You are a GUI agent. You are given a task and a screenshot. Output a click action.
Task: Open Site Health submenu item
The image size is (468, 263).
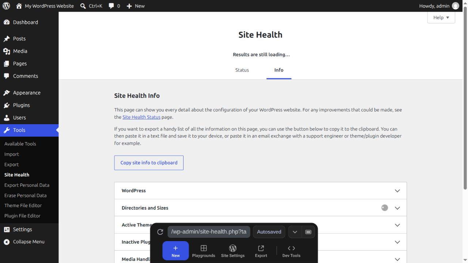17,175
